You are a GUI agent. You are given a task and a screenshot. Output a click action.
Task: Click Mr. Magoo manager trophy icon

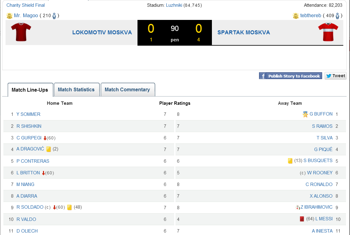click(9, 16)
